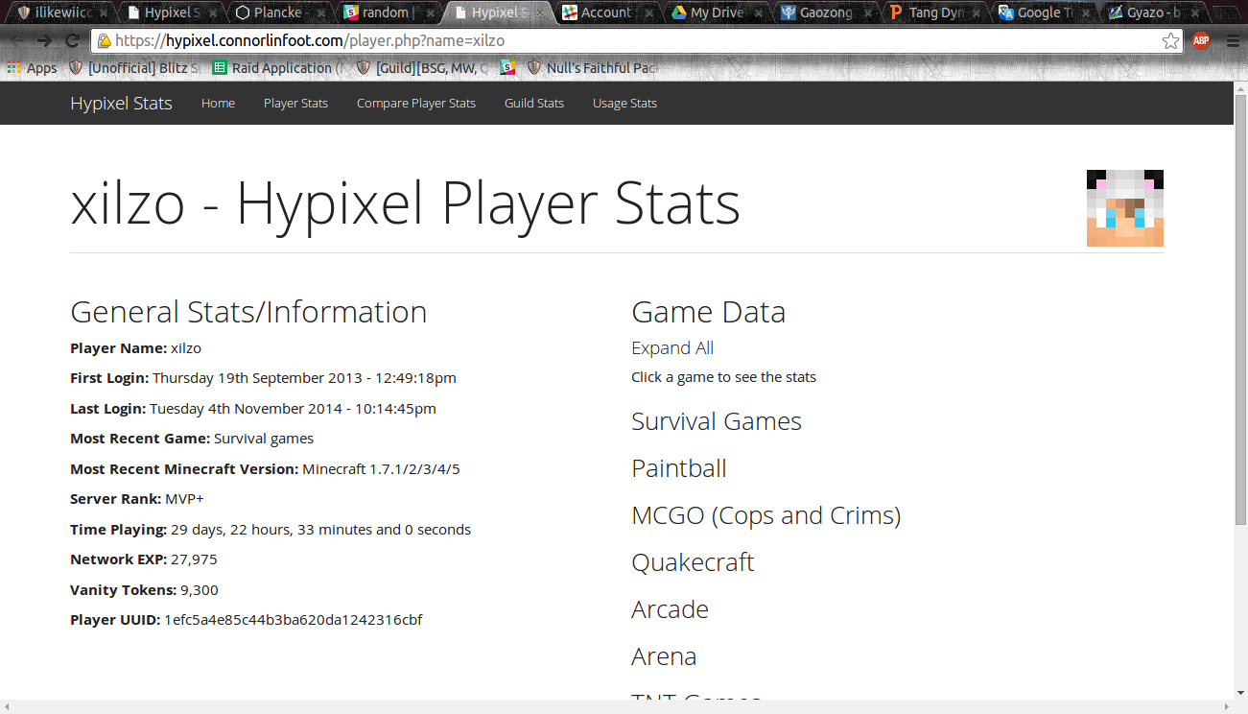Expand the Arena stats
The image size is (1248, 714).
point(664,656)
